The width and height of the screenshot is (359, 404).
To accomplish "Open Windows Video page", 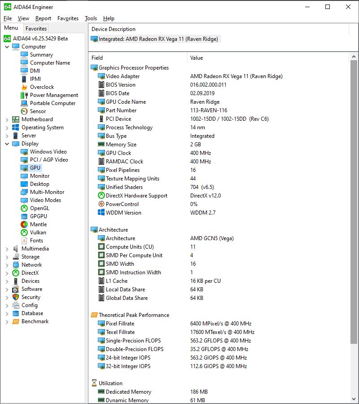I will pyautogui.click(x=48, y=152).
